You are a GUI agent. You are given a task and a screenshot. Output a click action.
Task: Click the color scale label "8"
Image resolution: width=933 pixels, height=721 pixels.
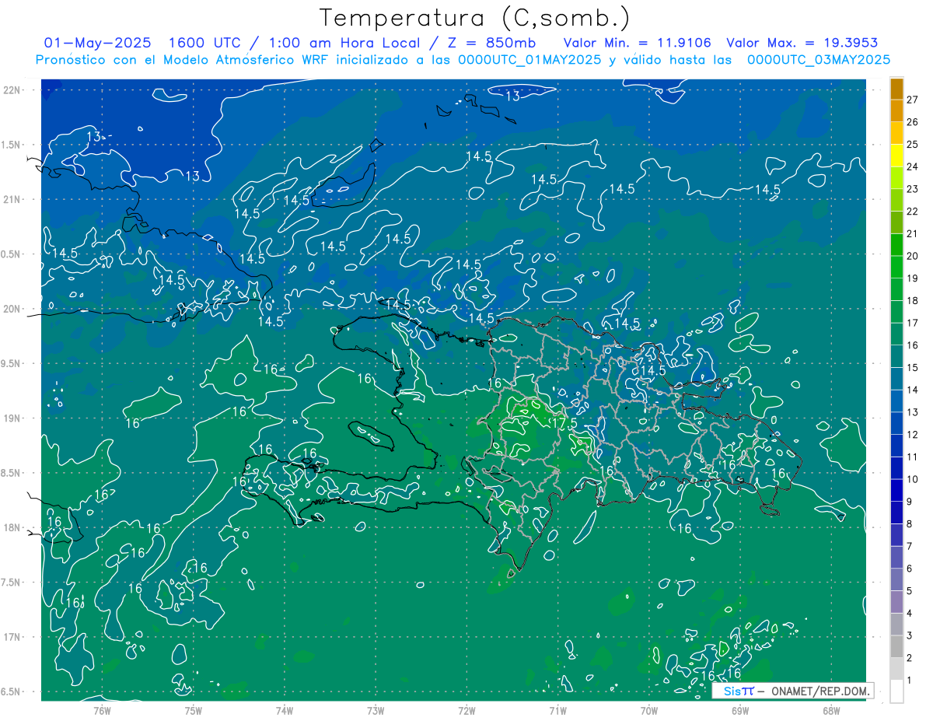[910, 524]
